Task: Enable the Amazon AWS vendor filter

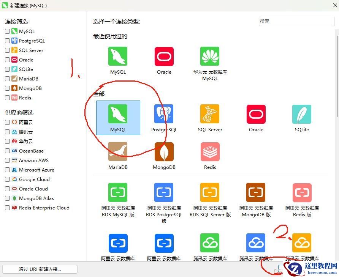Action: [7, 161]
